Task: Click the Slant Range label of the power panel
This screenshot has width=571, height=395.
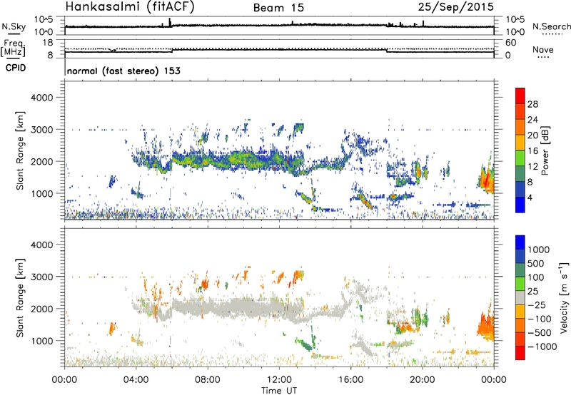Action: coord(20,150)
